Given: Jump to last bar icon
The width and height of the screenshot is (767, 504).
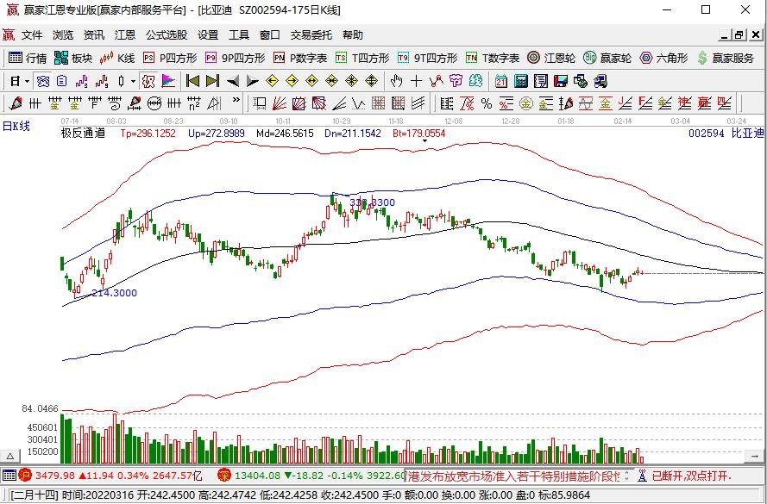Looking at the screenshot, I should point(212,81).
